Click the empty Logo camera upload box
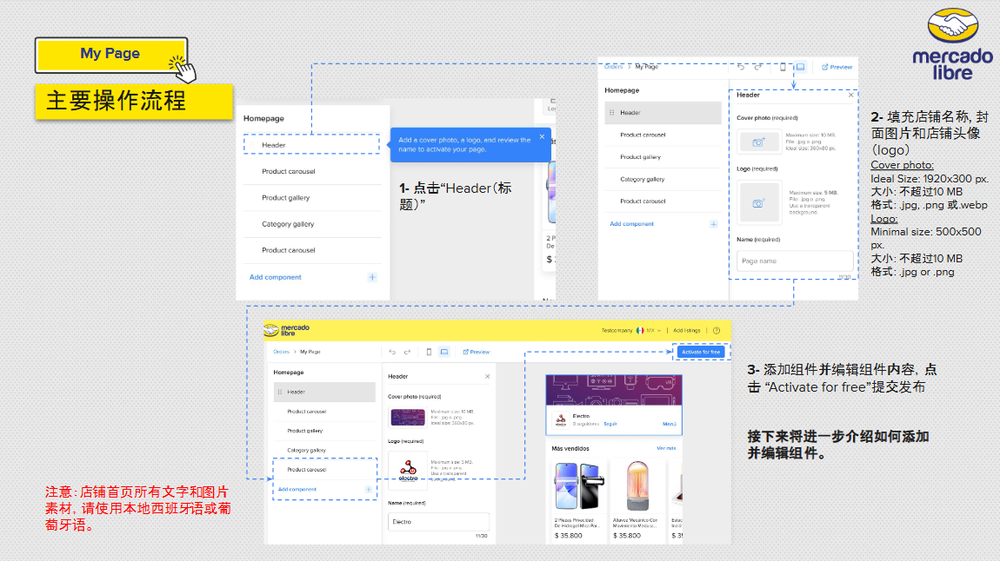The image size is (1000, 561). tap(759, 202)
